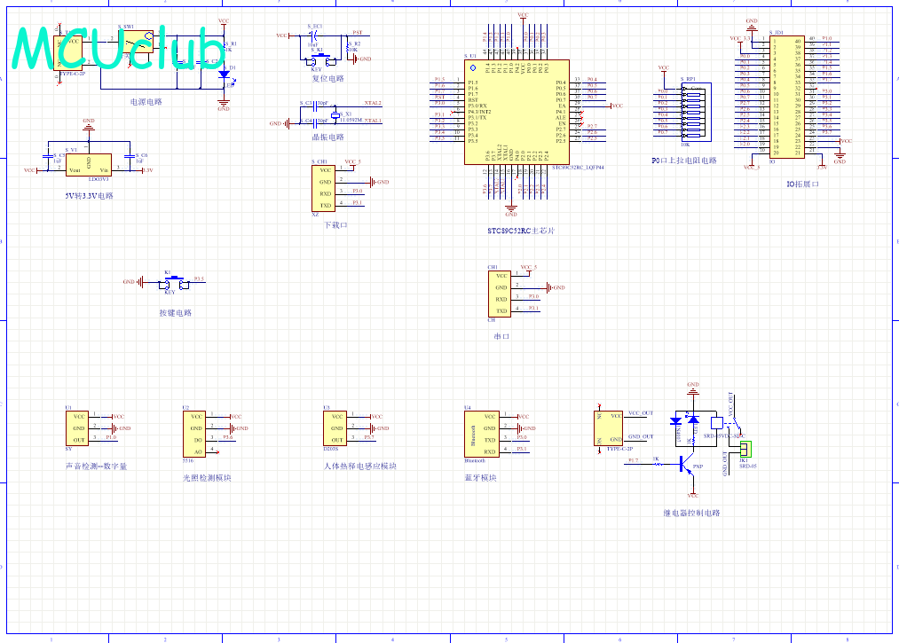The image size is (899, 643).
Task: Click the GND_OUT net label at TYPE-C-2P
Action: point(641,436)
